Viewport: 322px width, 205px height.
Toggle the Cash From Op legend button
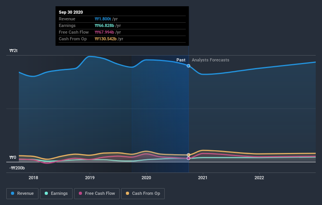click(143, 194)
